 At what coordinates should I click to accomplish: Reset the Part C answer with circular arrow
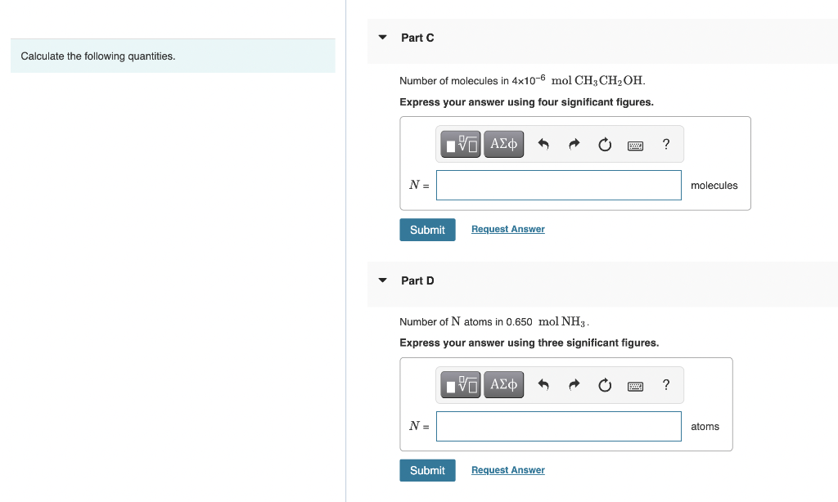pyautogui.click(x=605, y=144)
